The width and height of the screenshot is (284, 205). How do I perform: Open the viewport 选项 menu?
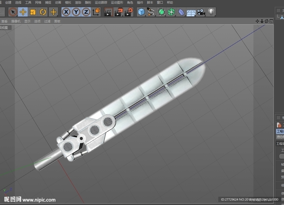[37, 21]
